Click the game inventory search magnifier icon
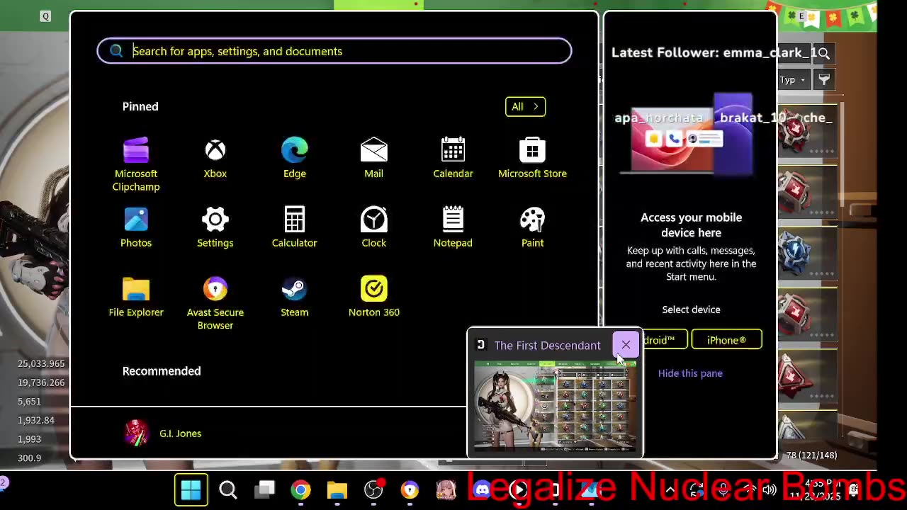Screen dimensions: 907x510 tap(823, 53)
